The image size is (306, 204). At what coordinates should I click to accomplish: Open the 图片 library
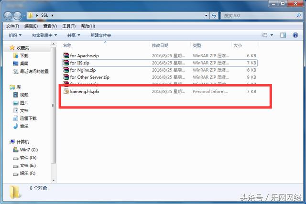pos(21,103)
